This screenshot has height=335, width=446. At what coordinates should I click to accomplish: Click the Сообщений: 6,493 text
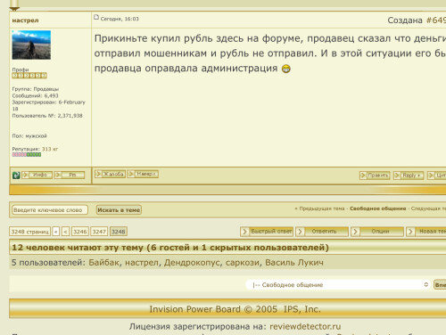35,95
